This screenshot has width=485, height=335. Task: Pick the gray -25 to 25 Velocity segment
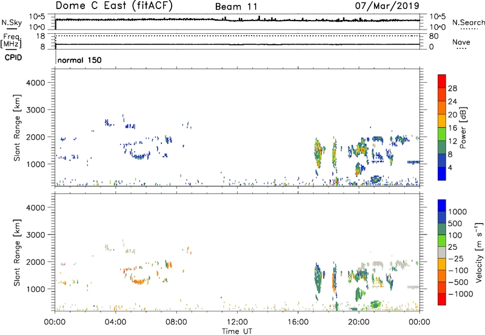click(x=442, y=252)
